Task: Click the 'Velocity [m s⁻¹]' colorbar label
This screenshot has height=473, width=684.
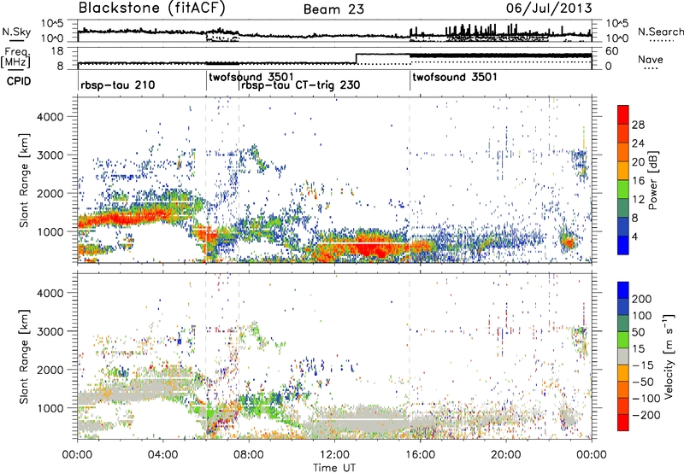Action: click(669, 356)
